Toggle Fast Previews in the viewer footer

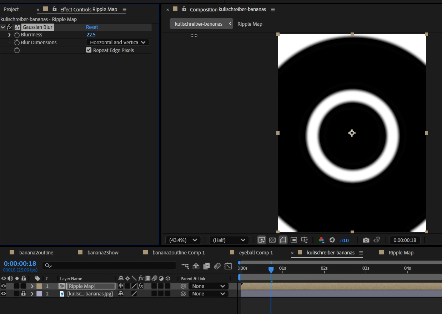(x=262, y=240)
